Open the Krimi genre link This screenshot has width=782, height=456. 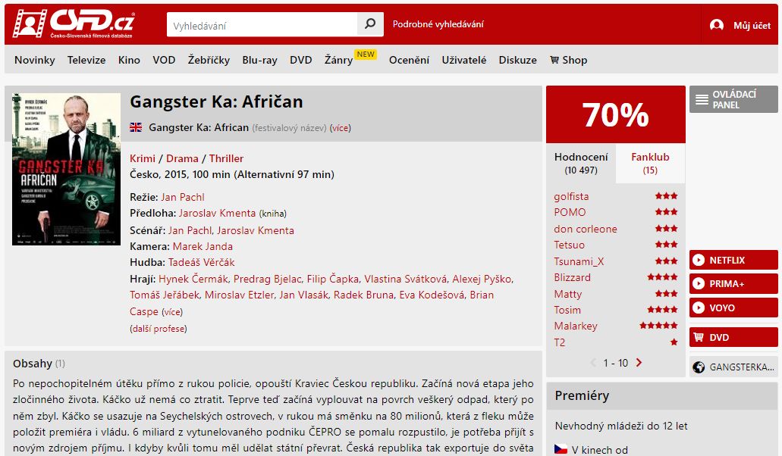(143, 158)
